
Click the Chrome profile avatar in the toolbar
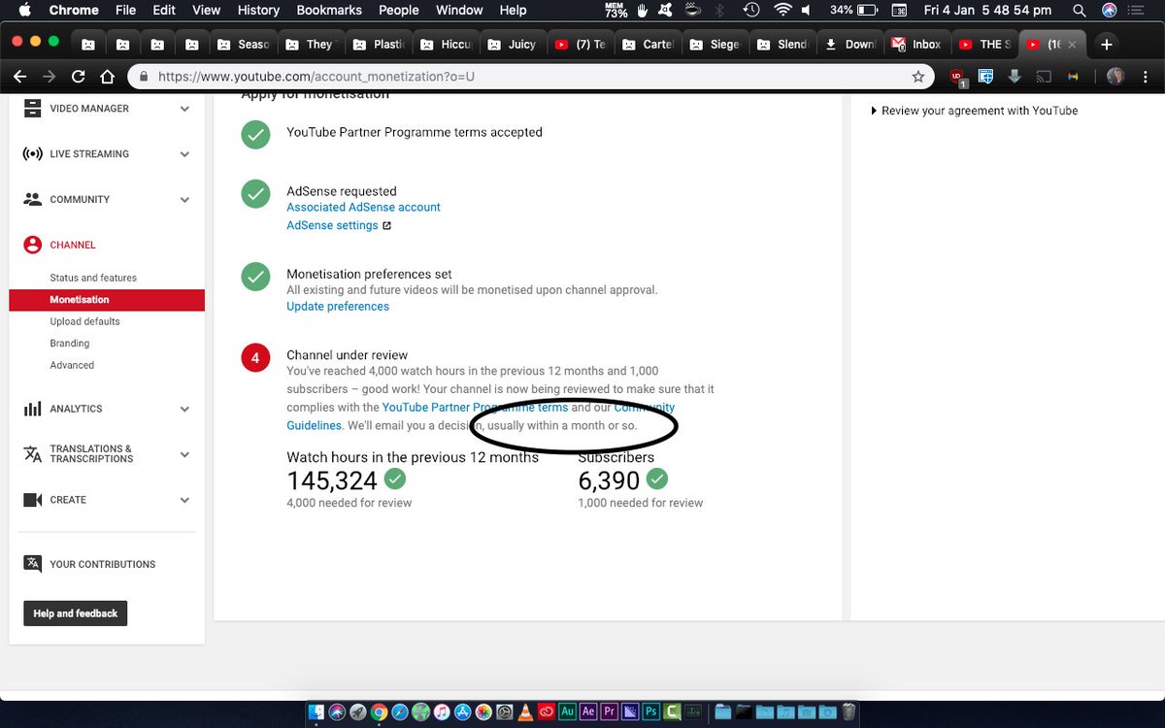pos(1117,77)
